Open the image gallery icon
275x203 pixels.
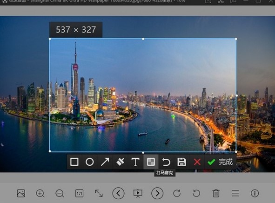click(21, 193)
